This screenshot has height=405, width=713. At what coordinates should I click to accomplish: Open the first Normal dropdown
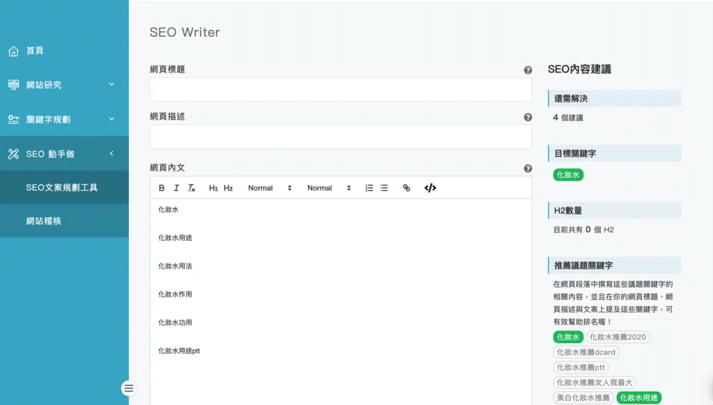[269, 188]
